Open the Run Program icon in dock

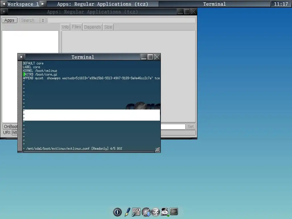tap(155, 212)
